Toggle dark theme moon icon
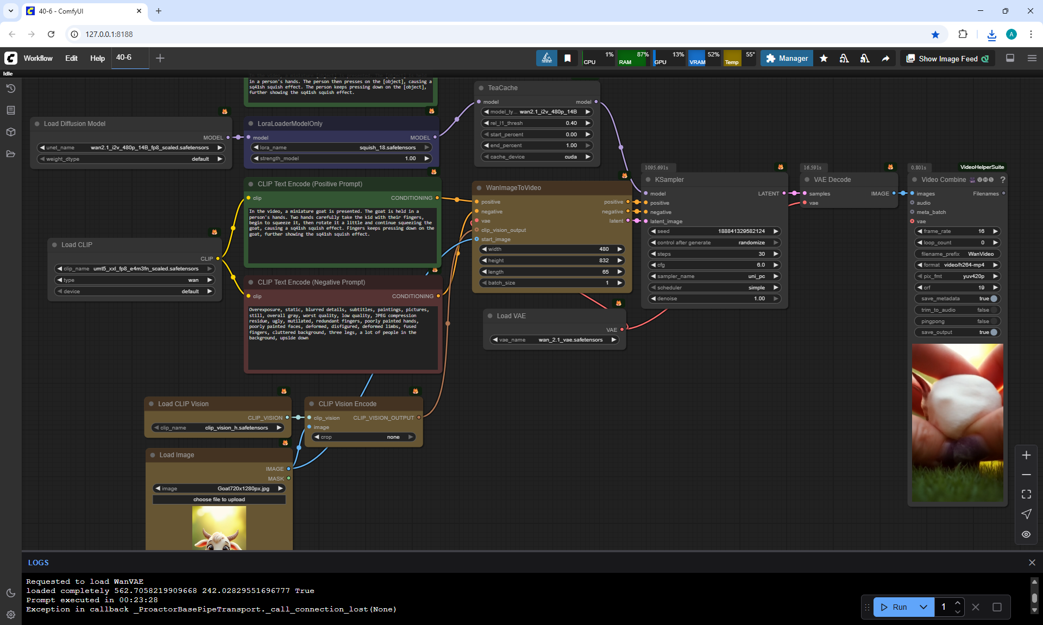 tap(10, 593)
